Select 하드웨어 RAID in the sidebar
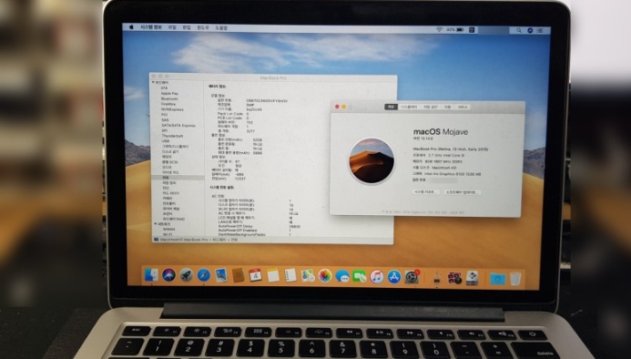 (x=174, y=219)
